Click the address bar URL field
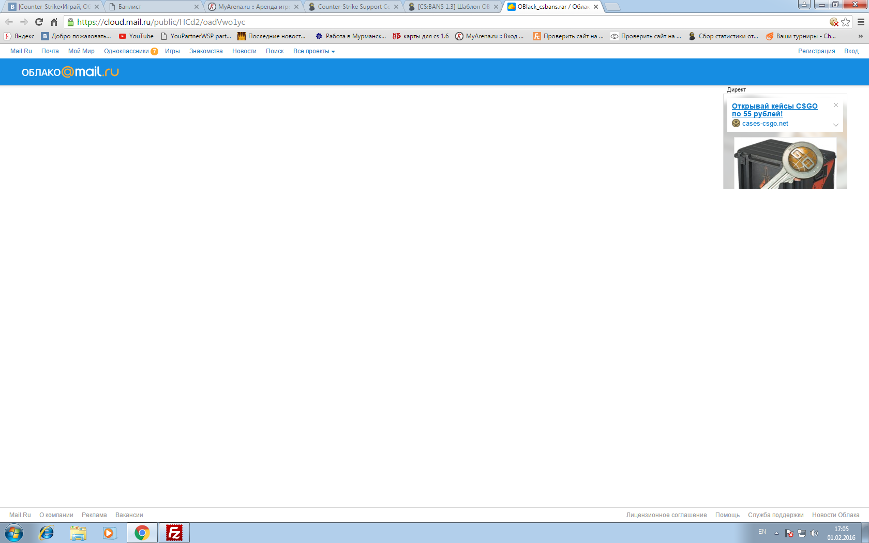869x543 pixels. 445,22
